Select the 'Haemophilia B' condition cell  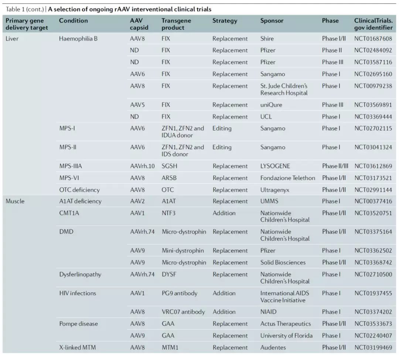coord(78,38)
